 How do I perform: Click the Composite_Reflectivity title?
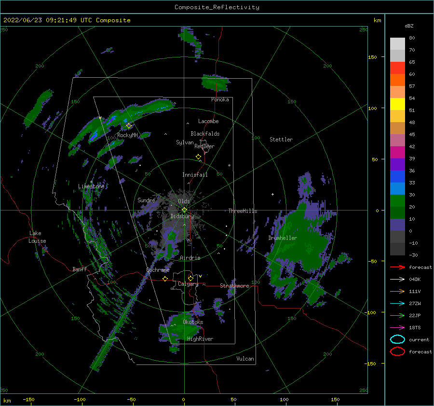tap(217, 7)
